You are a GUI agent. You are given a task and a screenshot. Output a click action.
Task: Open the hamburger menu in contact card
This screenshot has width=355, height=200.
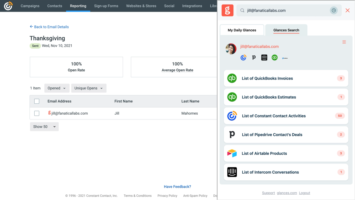coord(344,42)
